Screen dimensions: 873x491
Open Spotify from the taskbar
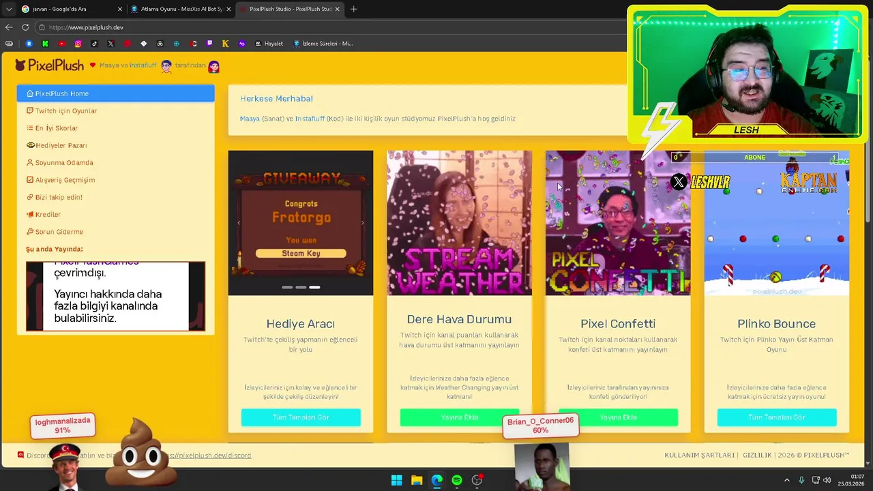coord(457,480)
